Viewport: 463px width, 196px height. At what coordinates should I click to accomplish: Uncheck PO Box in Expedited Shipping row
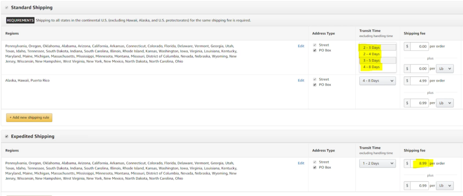coord(315,167)
